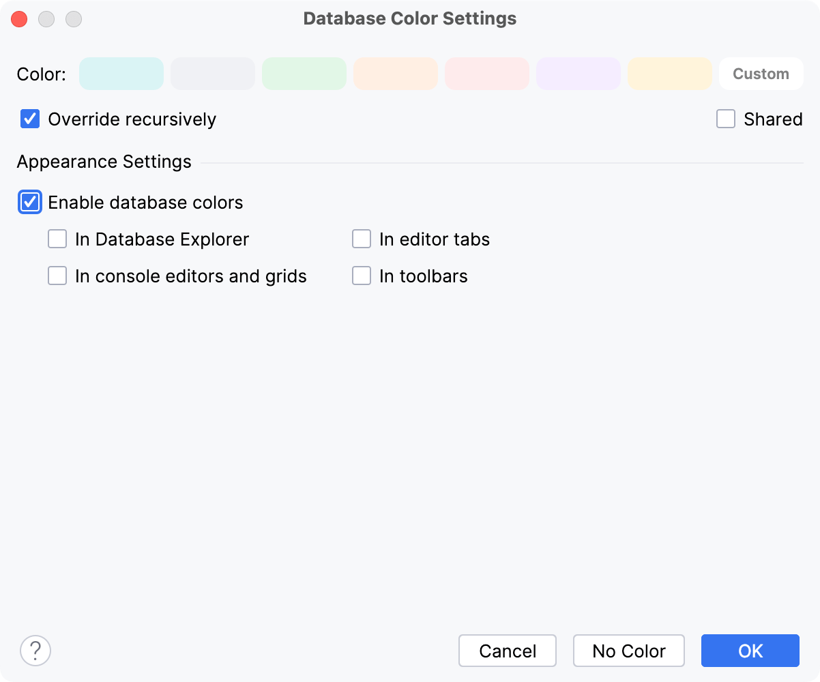Select the gray color swatch
The width and height of the screenshot is (820, 682).
212,74
